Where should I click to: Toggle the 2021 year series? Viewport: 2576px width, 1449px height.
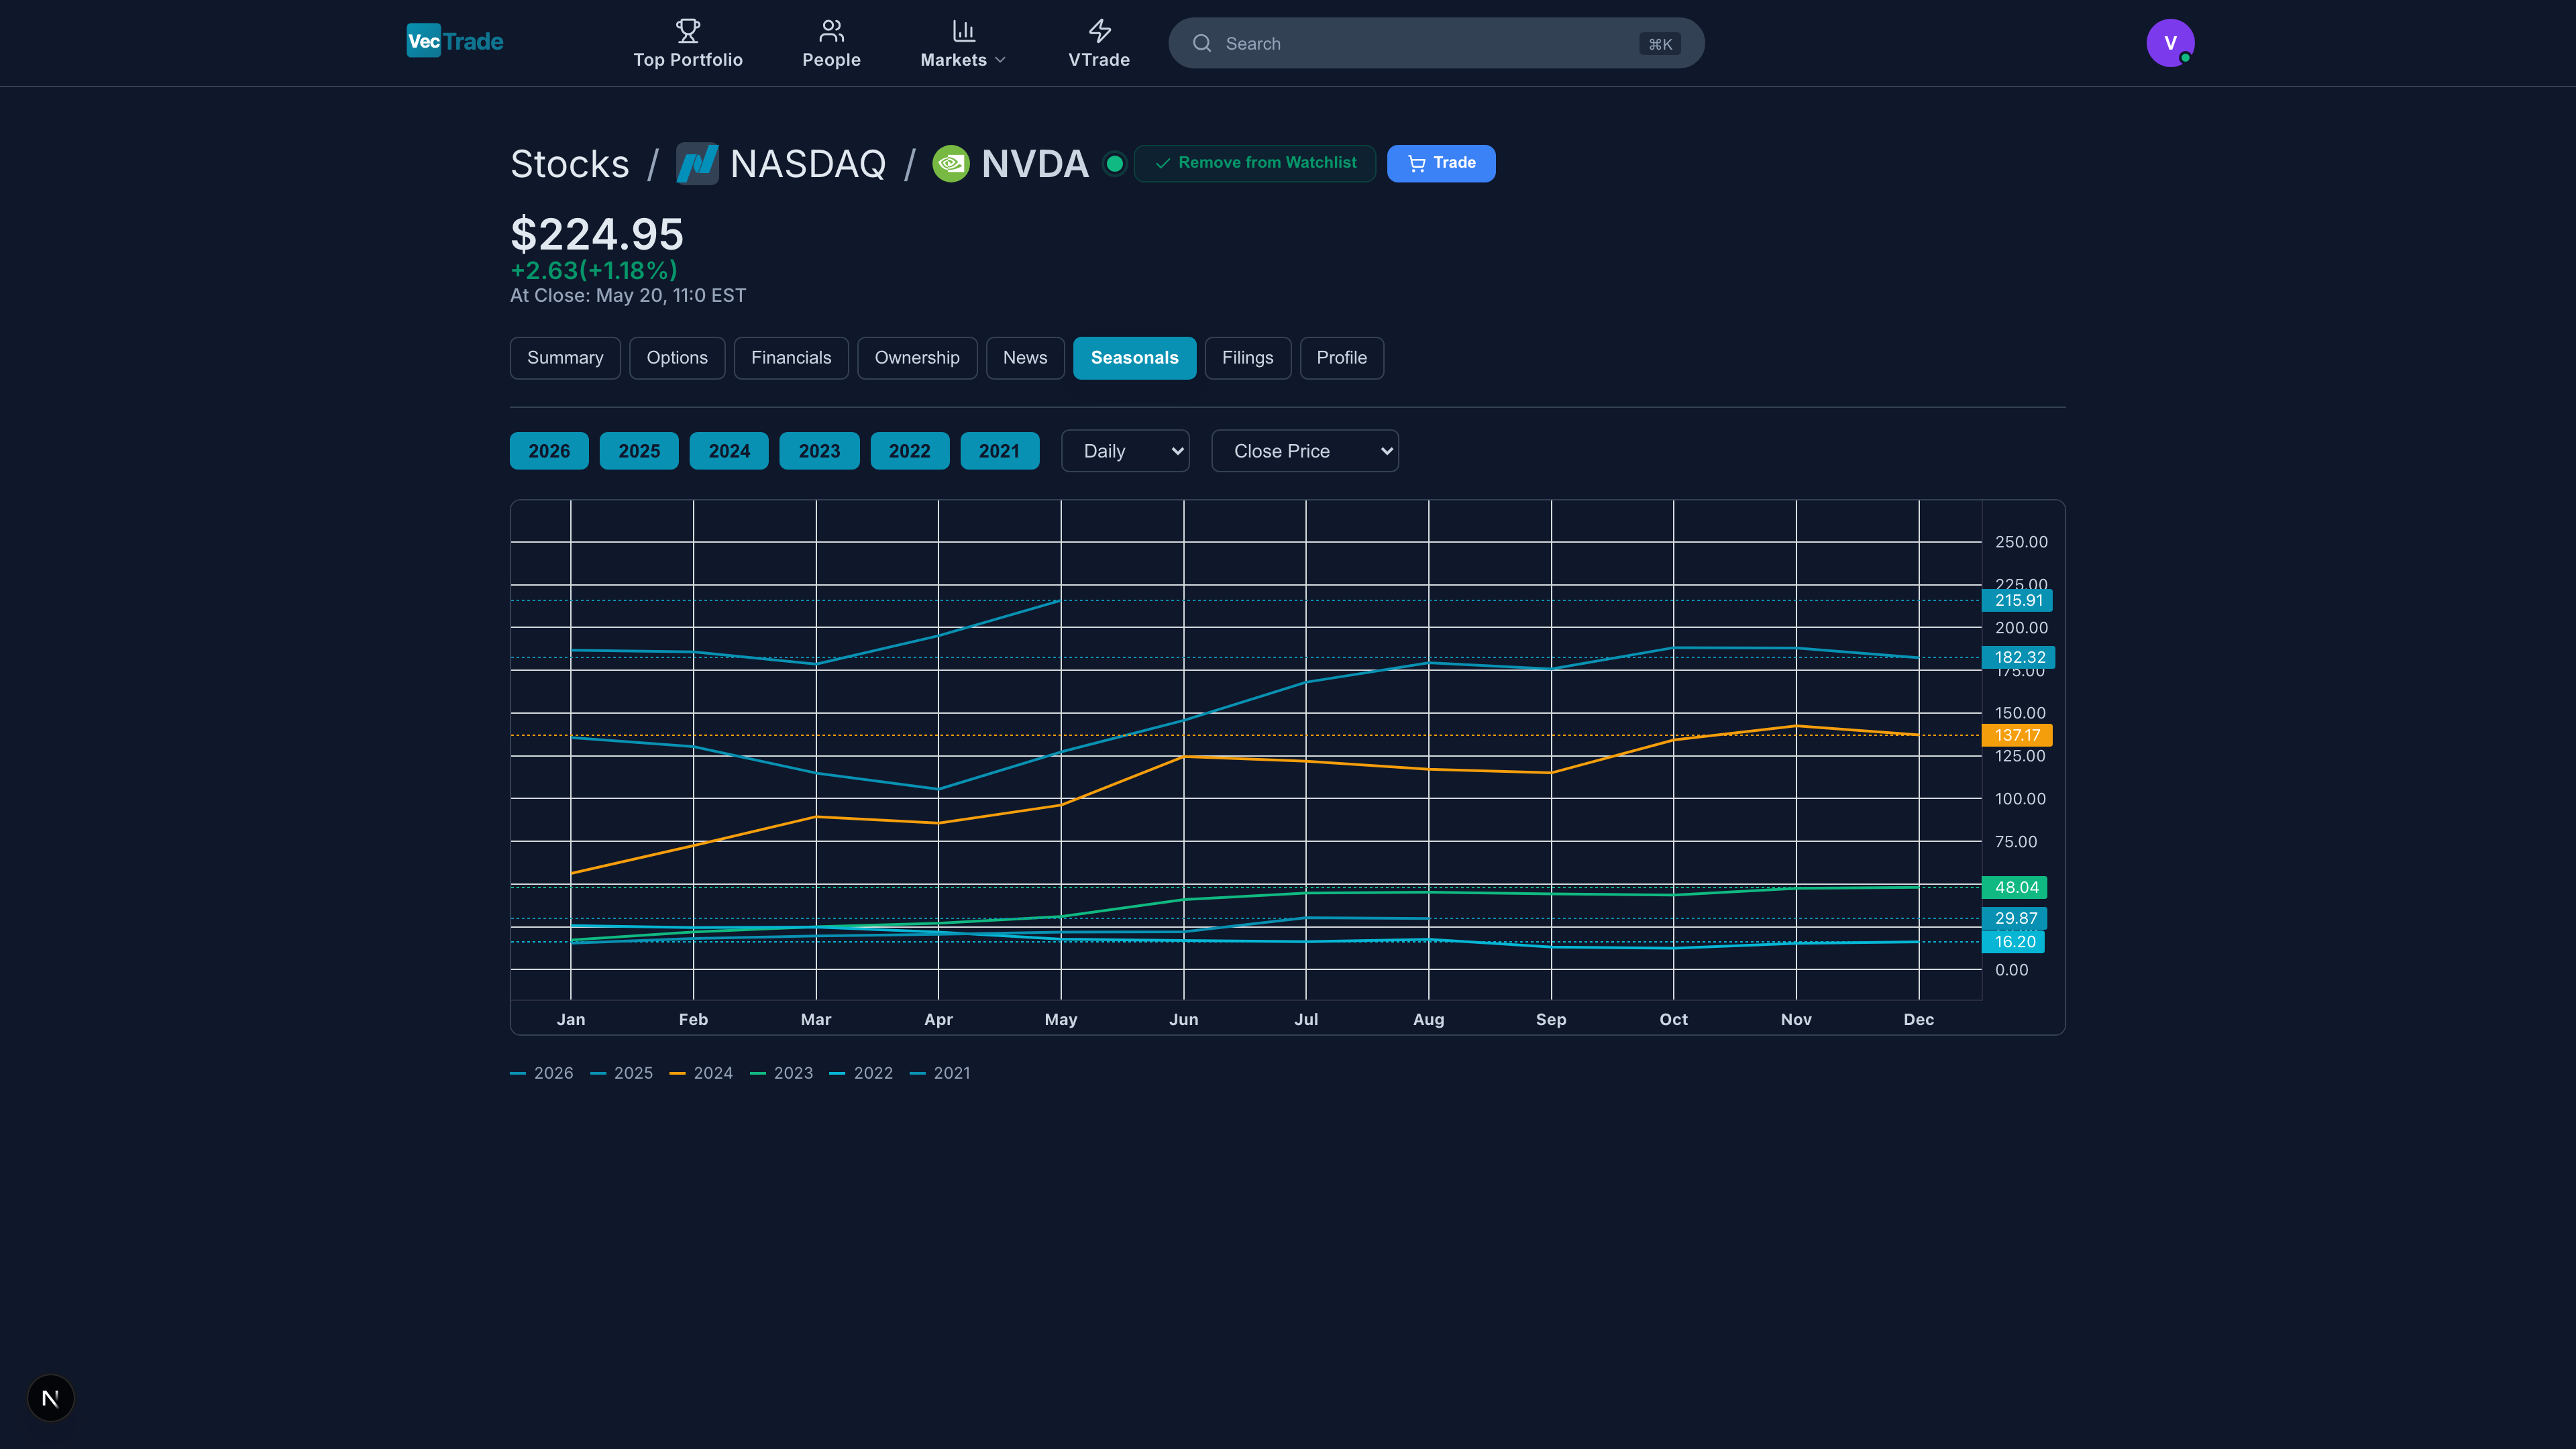(999, 451)
